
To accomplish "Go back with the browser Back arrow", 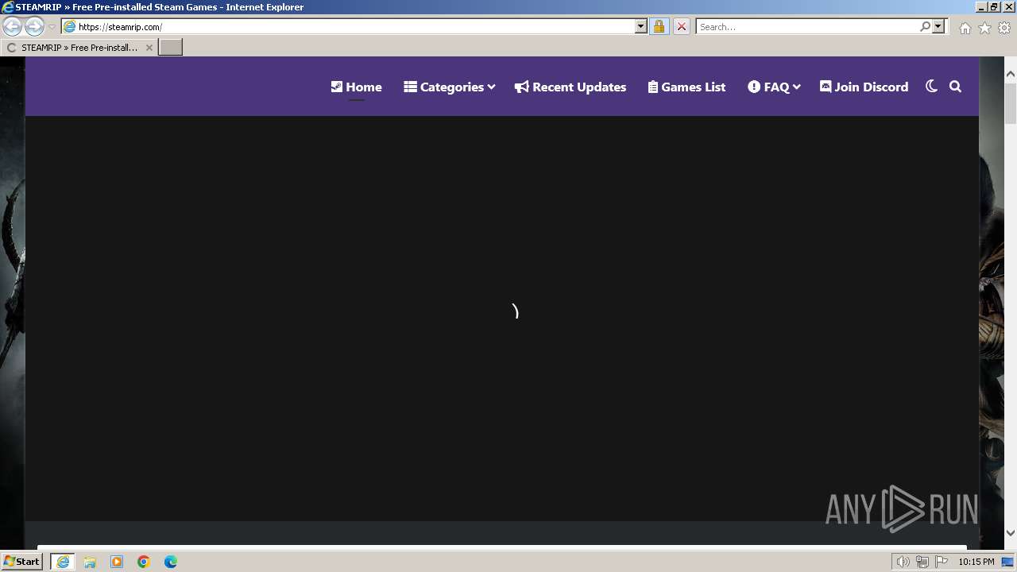I will (x=12, y=27).
